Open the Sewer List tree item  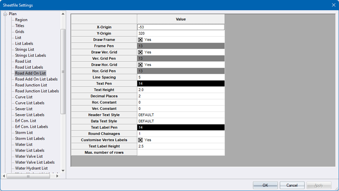coord(24,109)
